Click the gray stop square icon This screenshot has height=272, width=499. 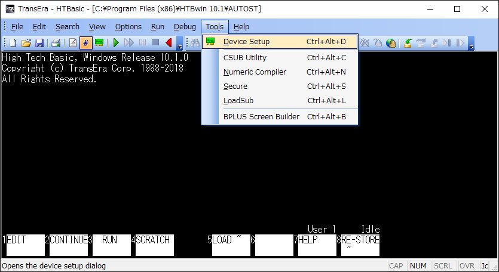click(x=155, y=42)
